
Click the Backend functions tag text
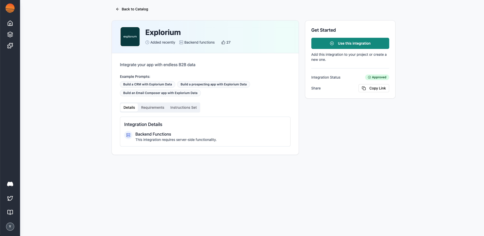pos(200,42)
